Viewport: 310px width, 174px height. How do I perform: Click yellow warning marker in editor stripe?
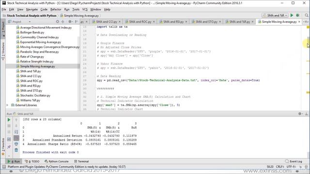click(x=308, y=27)
